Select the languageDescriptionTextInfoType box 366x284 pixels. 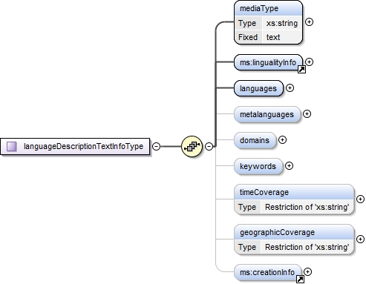tap(75, 146)
